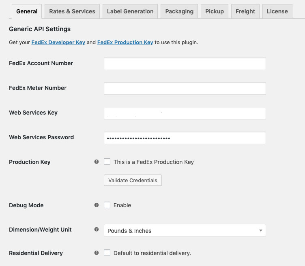The image size is (305, 266).
Task: Open the Pickup tab
Action: coord(215,11)
